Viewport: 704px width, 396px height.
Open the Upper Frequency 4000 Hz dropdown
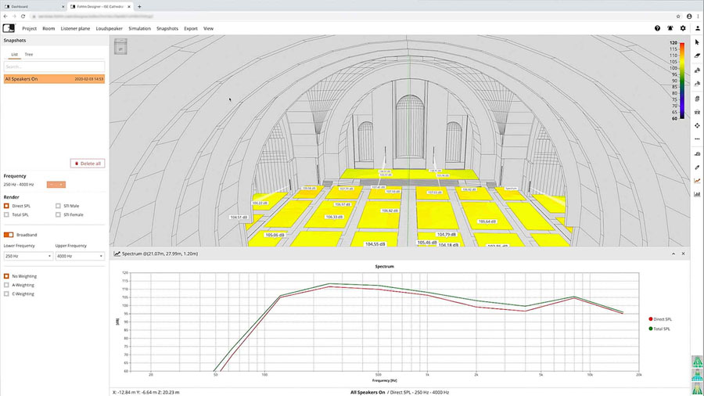80,256
